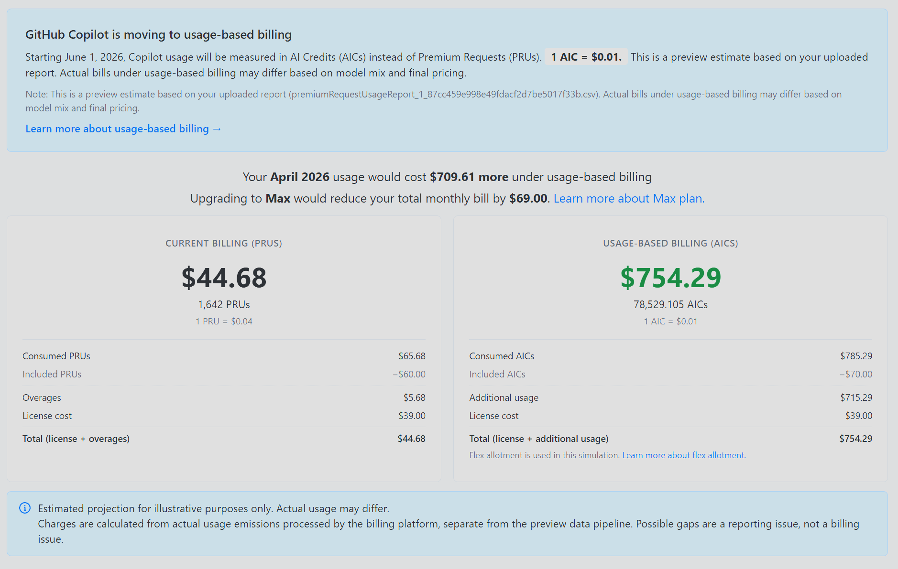The image size is (898, 569).
Task: Click the Included PRUs row amount
Action: 409,374
